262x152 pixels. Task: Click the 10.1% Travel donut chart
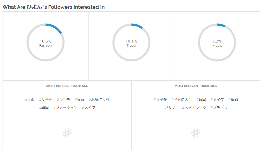click(131, 42)
